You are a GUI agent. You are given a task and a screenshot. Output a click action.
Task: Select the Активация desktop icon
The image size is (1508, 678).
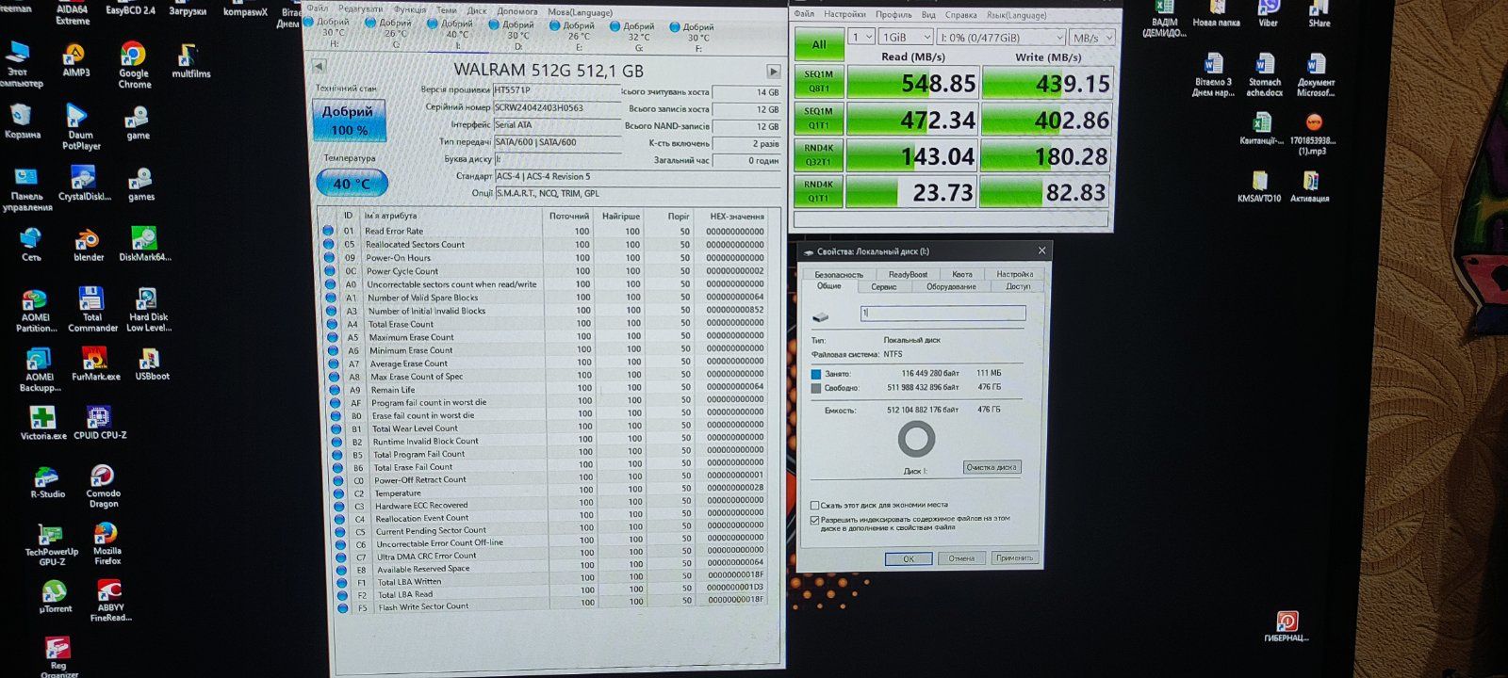tap(1310, 186)
